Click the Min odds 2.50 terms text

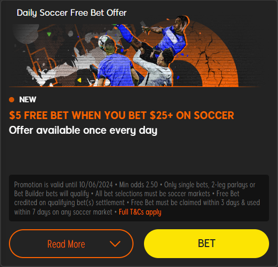138,185
